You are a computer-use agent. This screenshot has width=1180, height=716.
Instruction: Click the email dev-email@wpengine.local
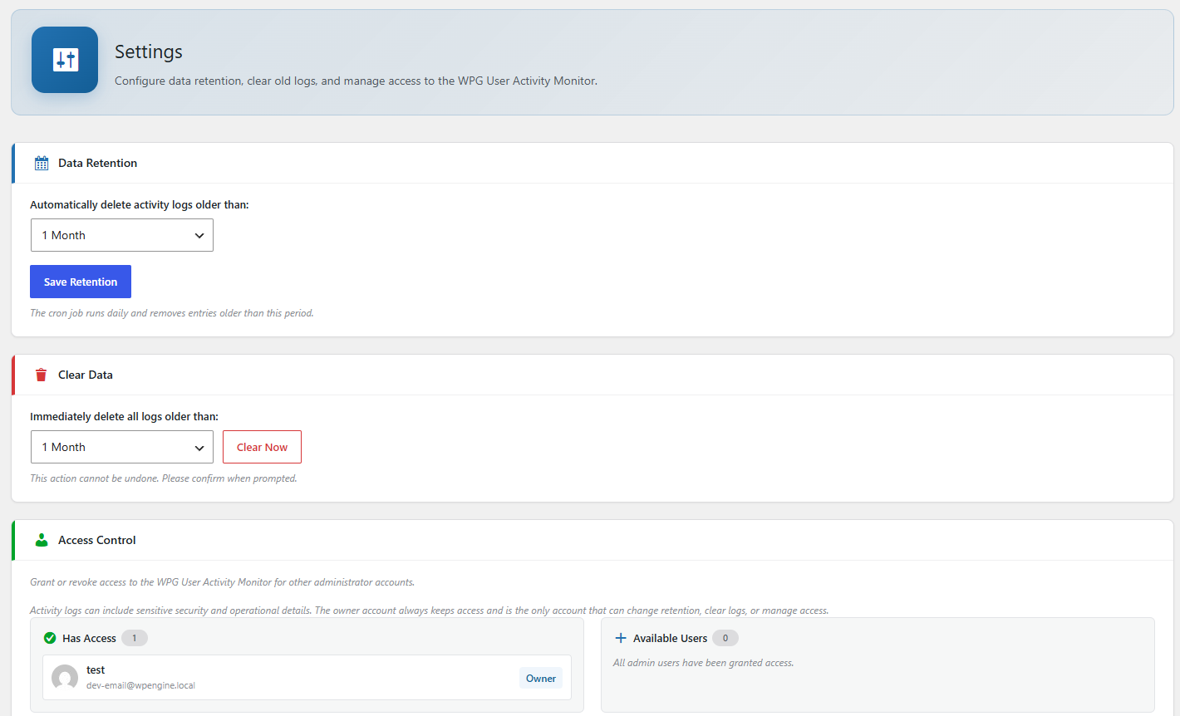pos(140,685)
